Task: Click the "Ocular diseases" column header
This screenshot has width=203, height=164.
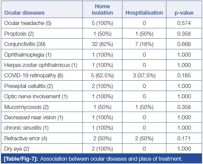Action: click(x=24, y=13)
